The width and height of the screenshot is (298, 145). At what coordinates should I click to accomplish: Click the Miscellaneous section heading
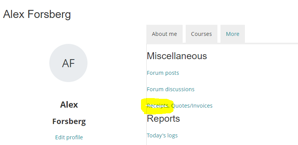(177, 56)
